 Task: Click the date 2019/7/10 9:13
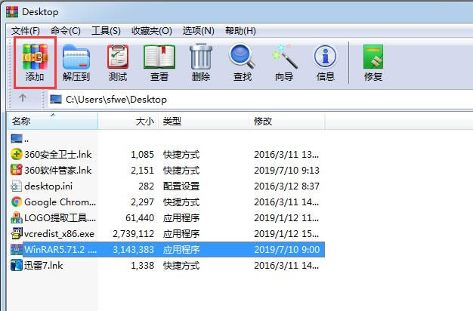[286, 171]
